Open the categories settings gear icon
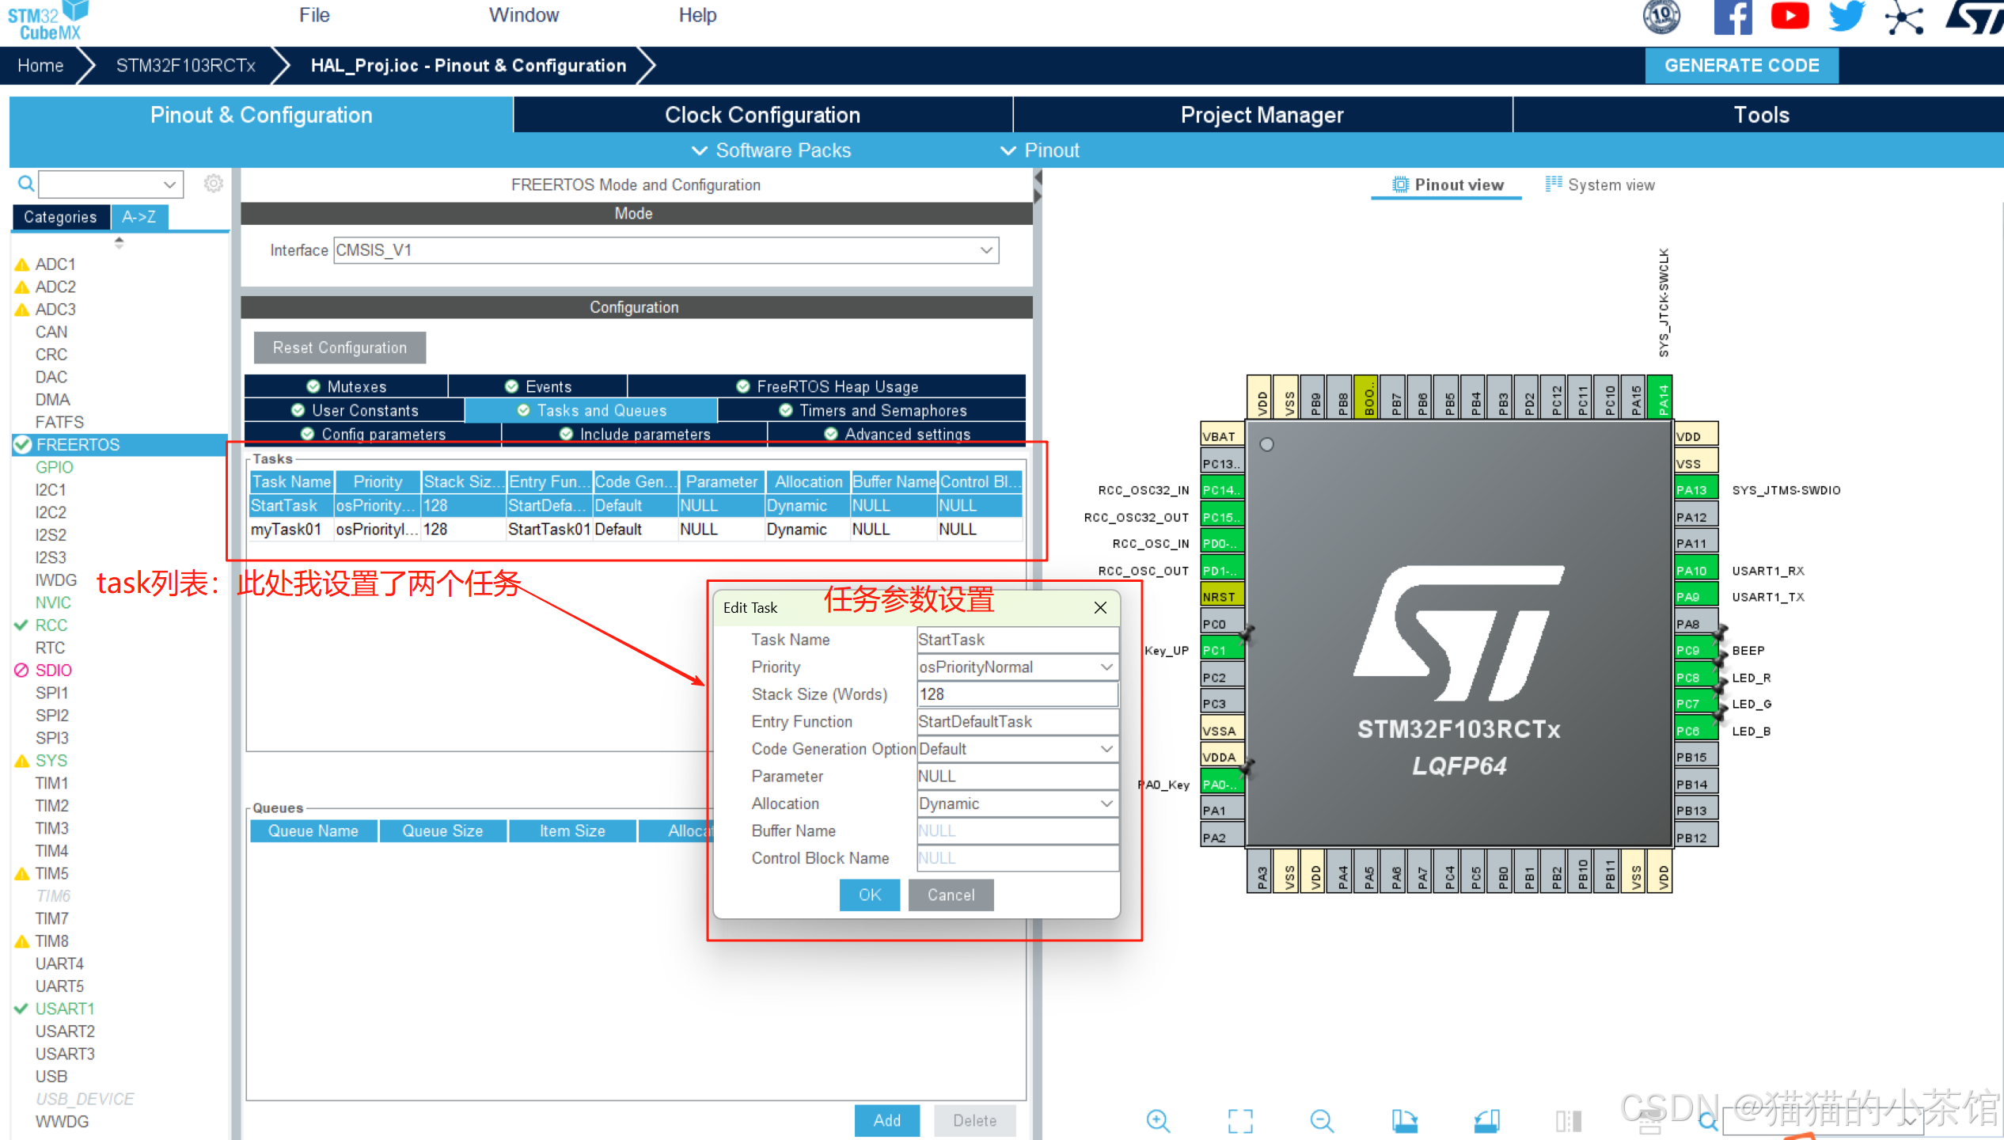The height and width of the screenshot is (1140, 2004). [213, 184]
